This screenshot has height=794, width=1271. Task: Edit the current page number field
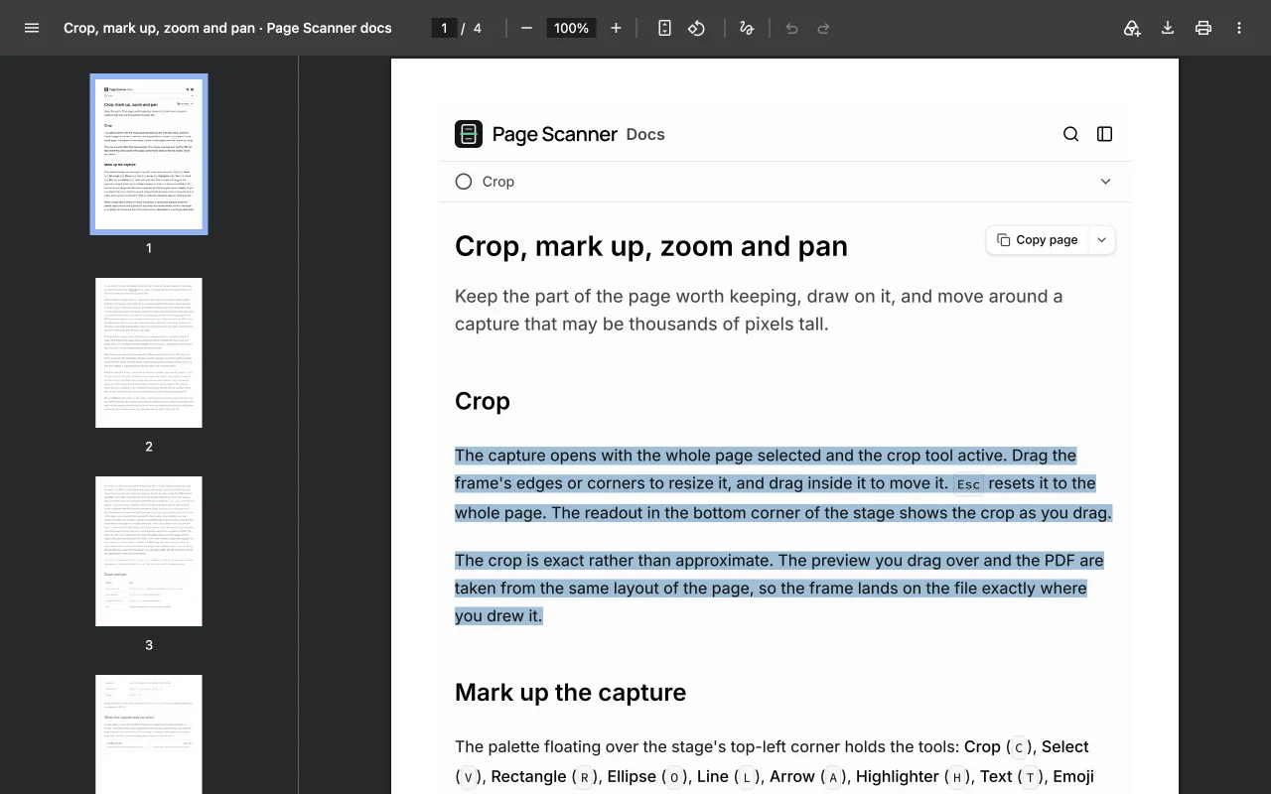click(444, 28)
